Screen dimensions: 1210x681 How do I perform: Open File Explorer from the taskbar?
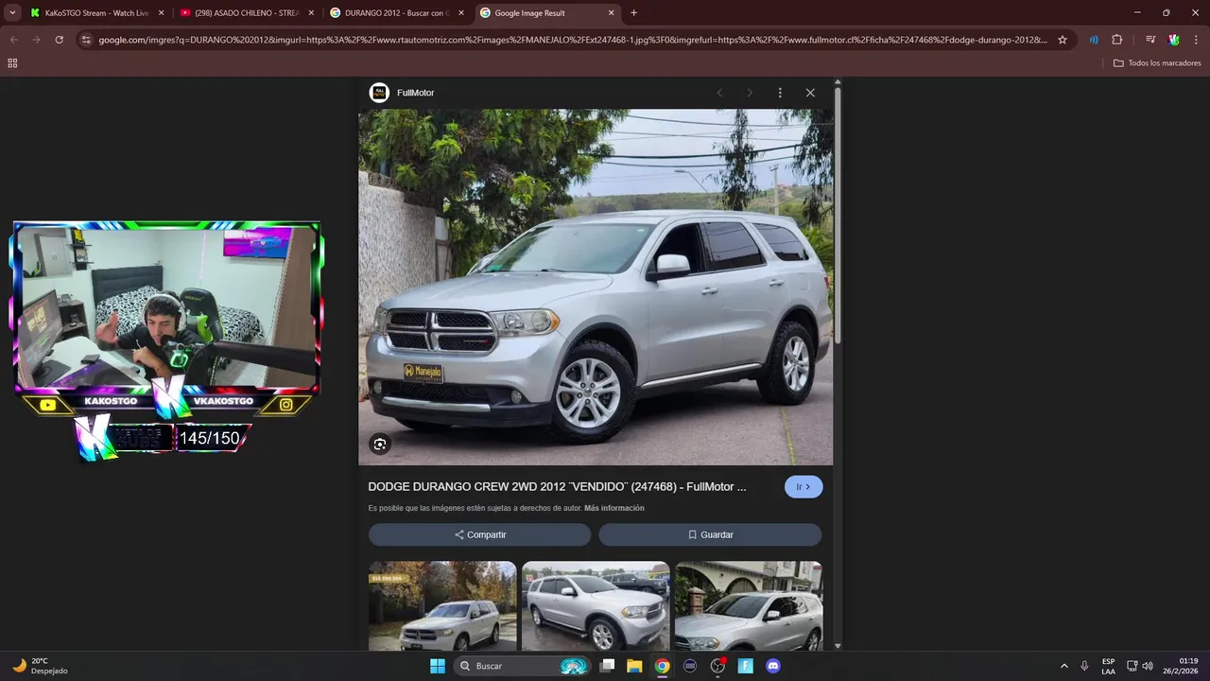point(634,666)
